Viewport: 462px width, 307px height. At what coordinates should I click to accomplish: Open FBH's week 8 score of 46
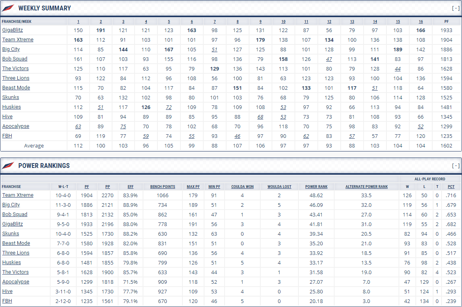[x=237, y=136]
